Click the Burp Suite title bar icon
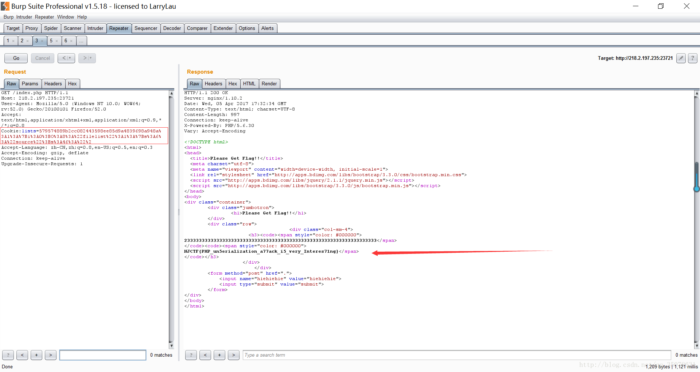 point(5,6)
